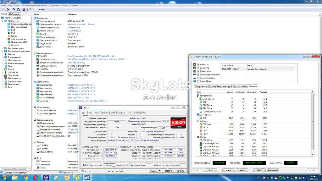Open the Сервис dropdown arrow in CPU-Z
This screenshot has width=322, height=181.
tap(159, 171)
